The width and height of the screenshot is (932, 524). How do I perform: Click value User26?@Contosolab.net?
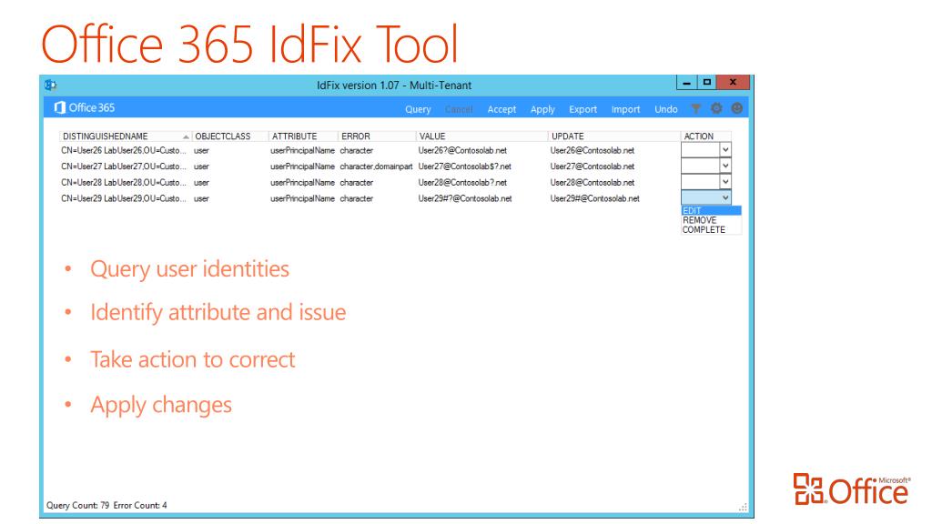(462, 150)
